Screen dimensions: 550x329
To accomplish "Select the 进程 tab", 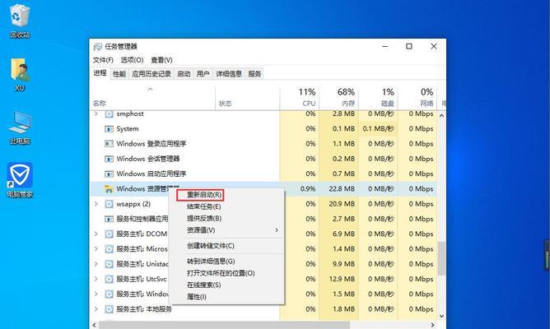I will click(100, 73).
